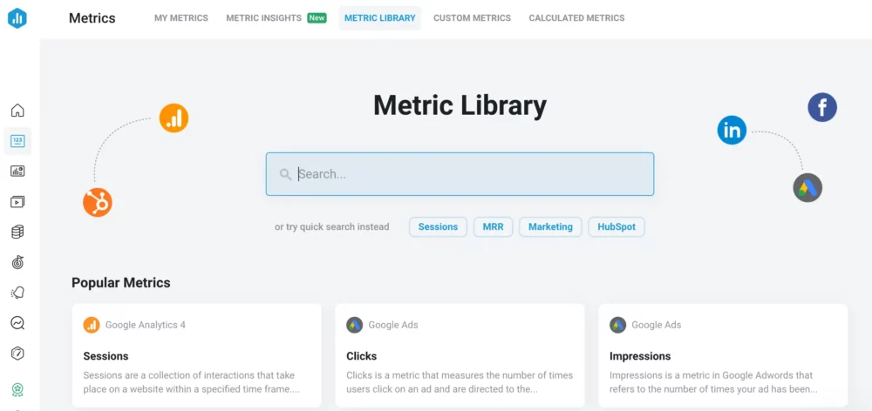Open the Looped Databoards play icon
Screen dimensions: 872x411
click(17, 202)
